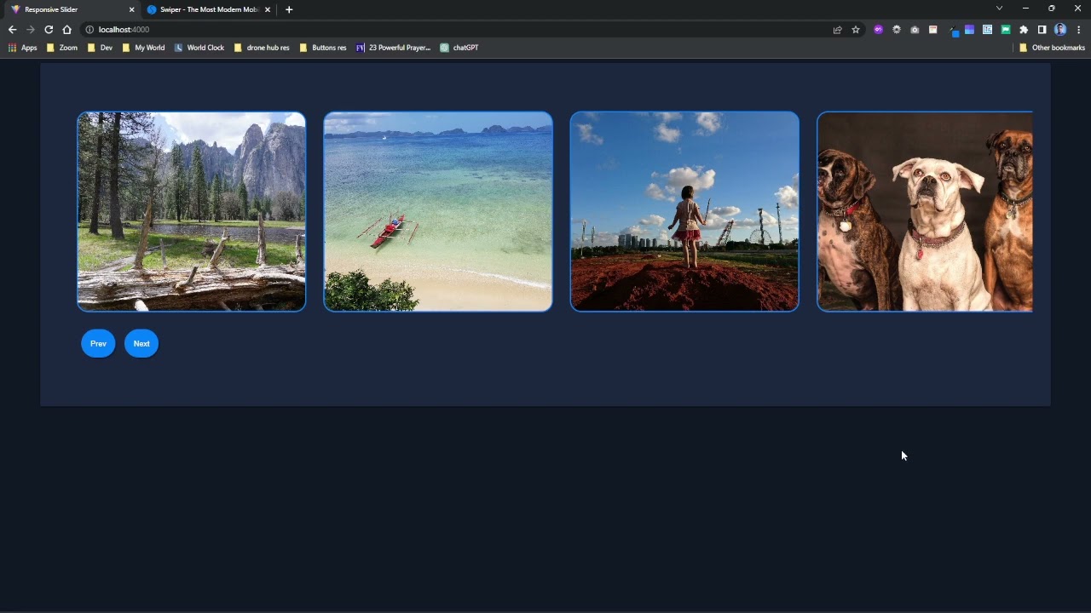Bookmark this page with the star
This screenshot has width=1091, height=613.
856,30
